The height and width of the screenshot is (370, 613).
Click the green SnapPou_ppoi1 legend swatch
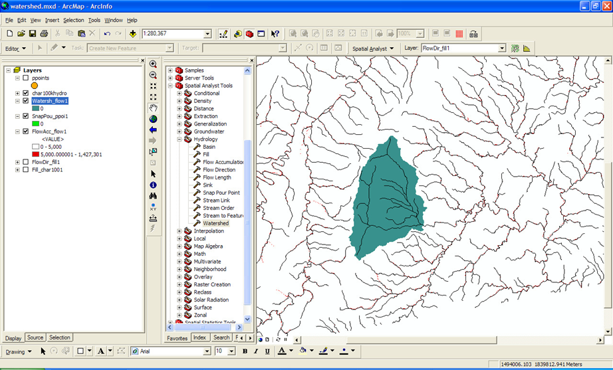[36, 124]
